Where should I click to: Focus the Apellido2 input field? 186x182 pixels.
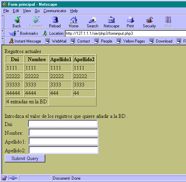(63, 150)
